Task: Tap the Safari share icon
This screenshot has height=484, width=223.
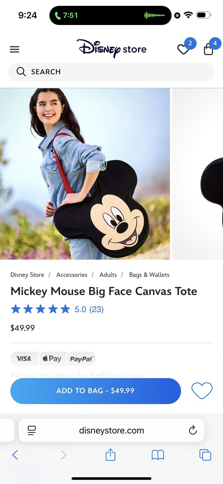Action: [110, 455]
